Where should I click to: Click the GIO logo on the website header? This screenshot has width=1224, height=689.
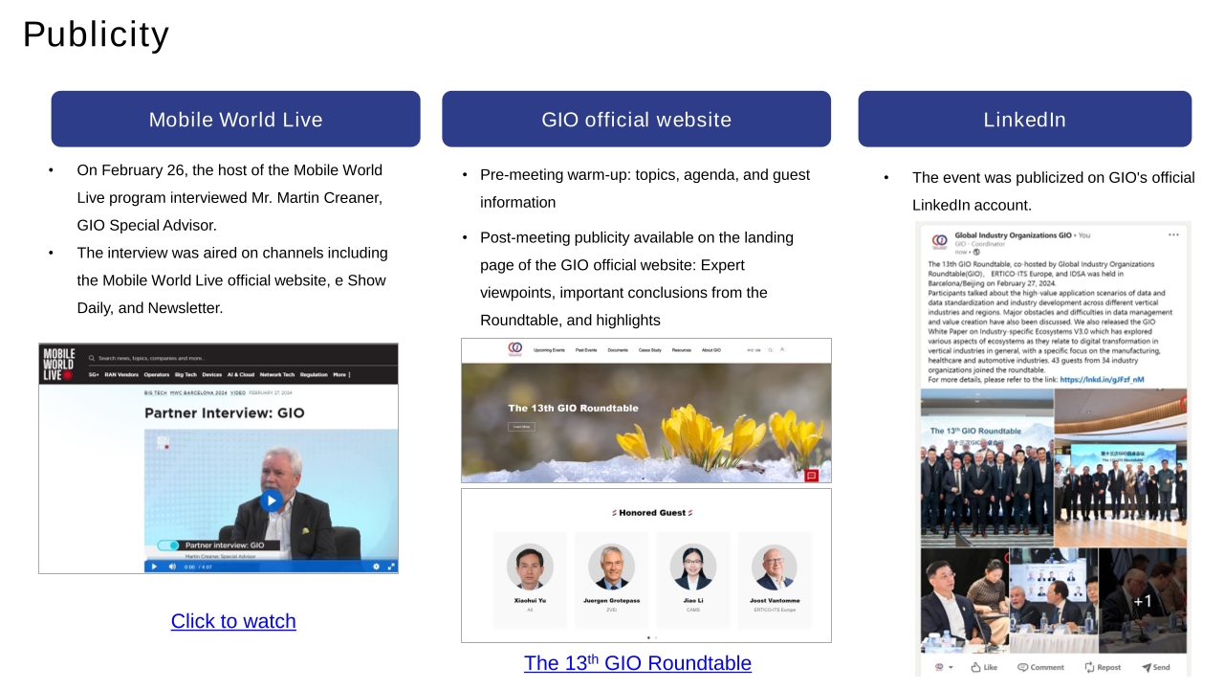[515, 349]
